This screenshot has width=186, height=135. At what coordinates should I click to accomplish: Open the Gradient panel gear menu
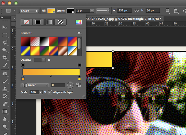(x=79, y=33)
